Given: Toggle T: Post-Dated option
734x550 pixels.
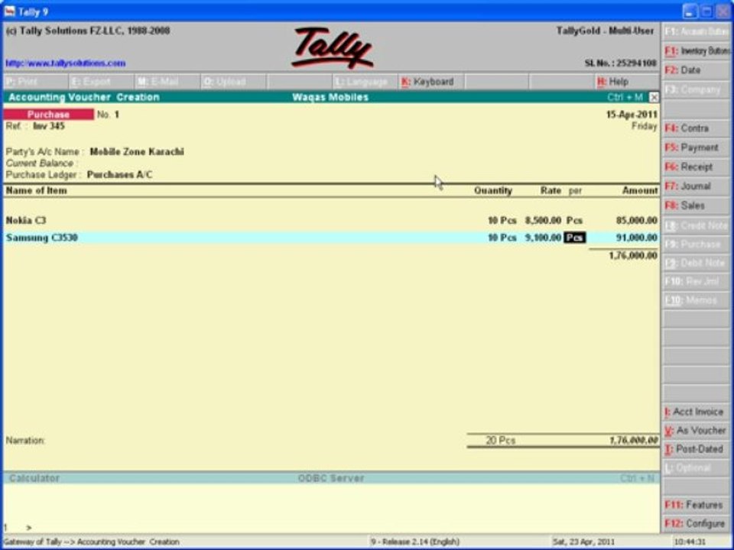Looking at the screenshot, I should 696,449.
